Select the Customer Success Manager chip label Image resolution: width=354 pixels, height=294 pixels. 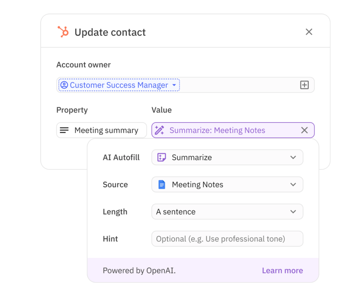coord(119,85)
